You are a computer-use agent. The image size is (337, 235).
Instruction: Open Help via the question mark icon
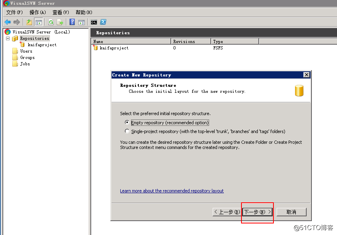click(72, 22)
